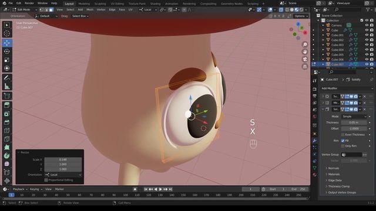Click the Options button in viewport header

tap(301, 16)
